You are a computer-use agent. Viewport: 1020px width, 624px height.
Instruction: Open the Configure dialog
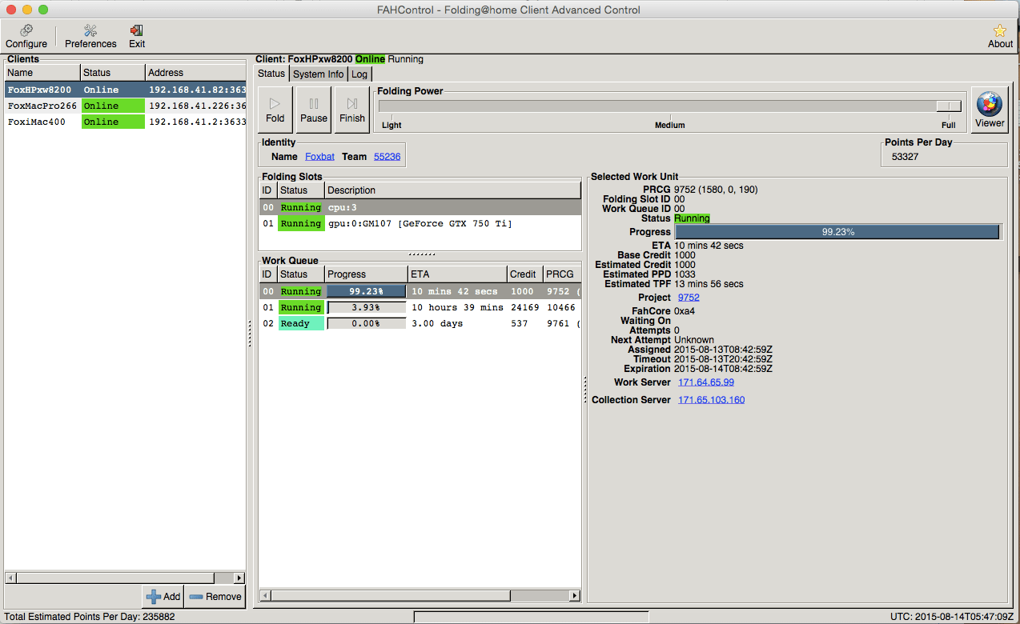26,36
